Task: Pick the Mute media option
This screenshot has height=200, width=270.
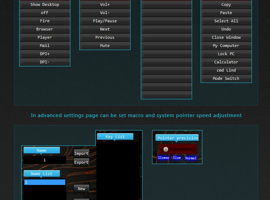Action: click(x=105, y=46)
